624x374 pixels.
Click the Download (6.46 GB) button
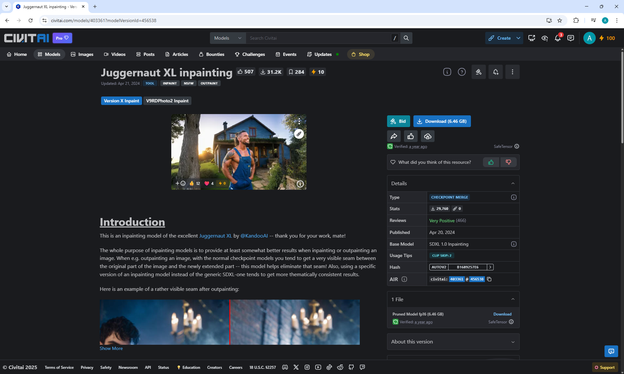(442, 121)
